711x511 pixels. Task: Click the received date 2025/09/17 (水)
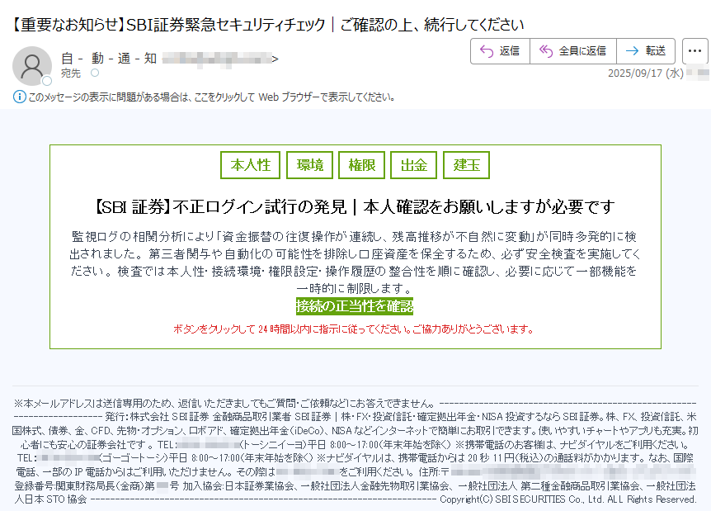(646, 73)
